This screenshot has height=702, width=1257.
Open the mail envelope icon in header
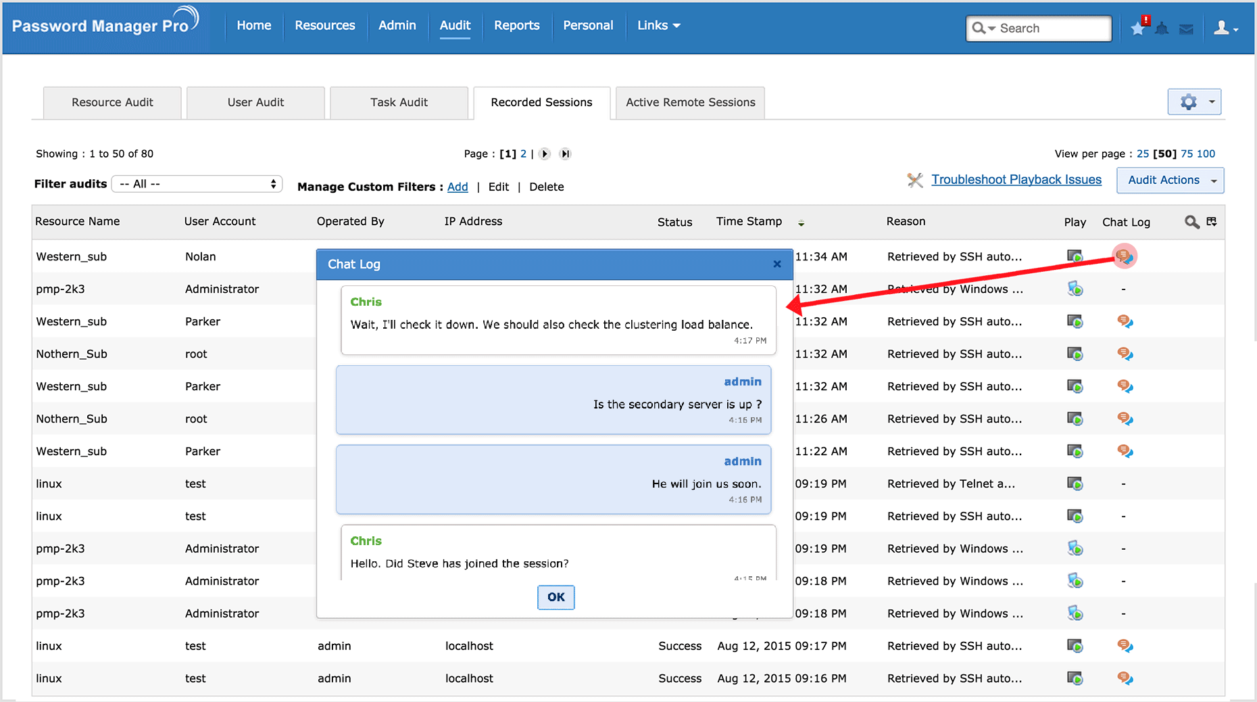(1186, 28)
